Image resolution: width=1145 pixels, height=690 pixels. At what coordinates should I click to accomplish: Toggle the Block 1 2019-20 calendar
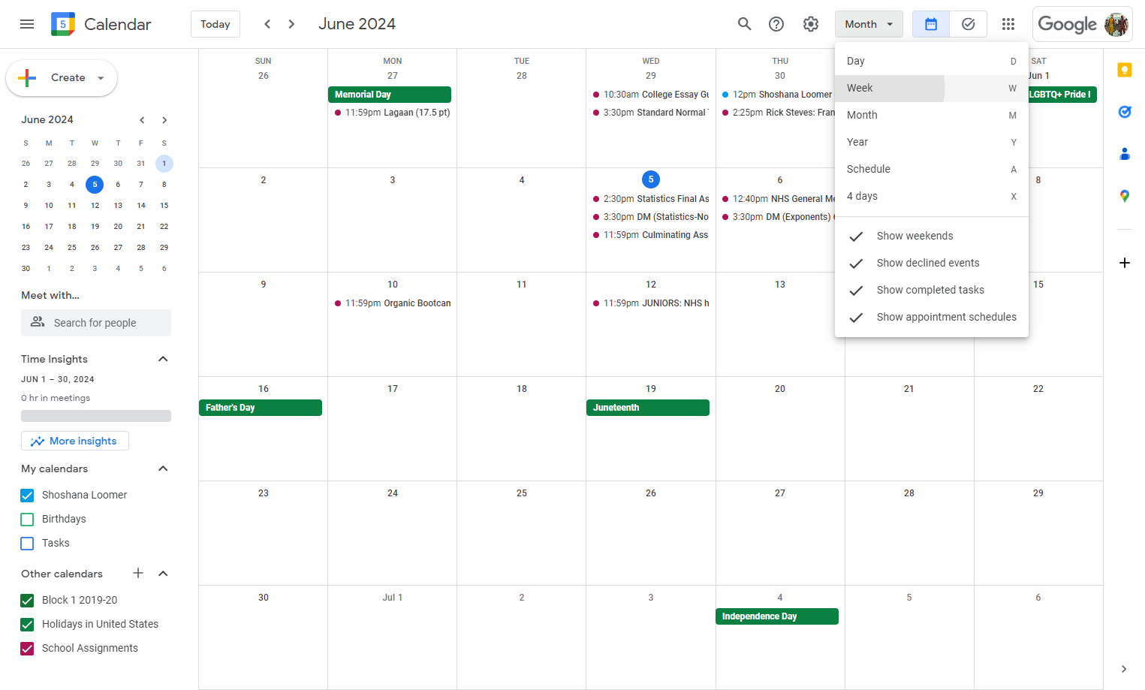[x=27, y=601]
